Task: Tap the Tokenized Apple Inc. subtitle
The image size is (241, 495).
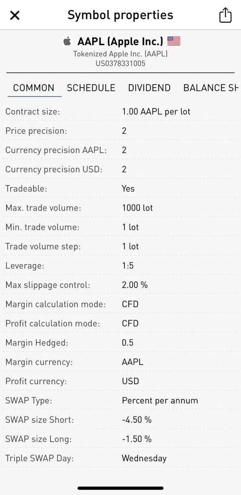Action: [x=120, y=53]
